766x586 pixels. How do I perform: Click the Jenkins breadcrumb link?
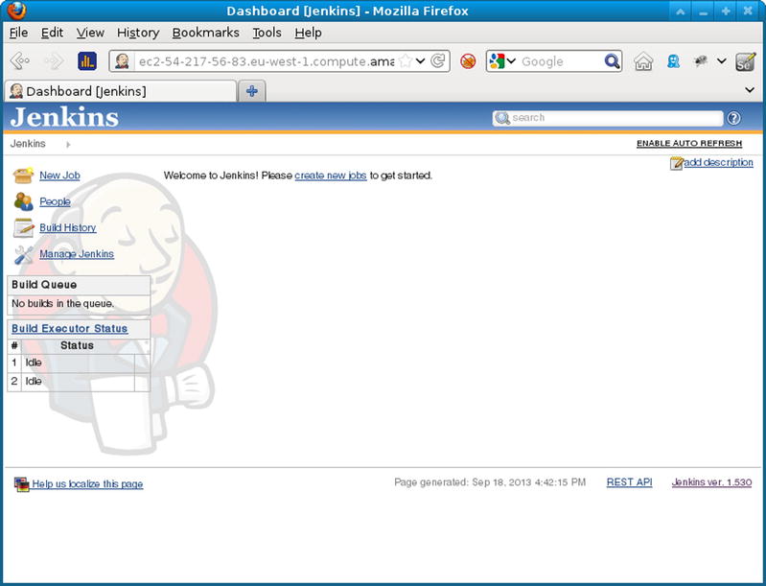(28, 144)
